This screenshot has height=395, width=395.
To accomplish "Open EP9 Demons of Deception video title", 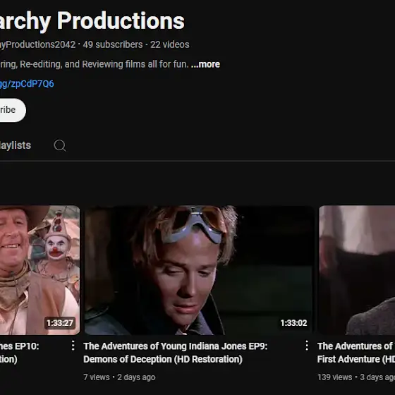I will (176, 353).
